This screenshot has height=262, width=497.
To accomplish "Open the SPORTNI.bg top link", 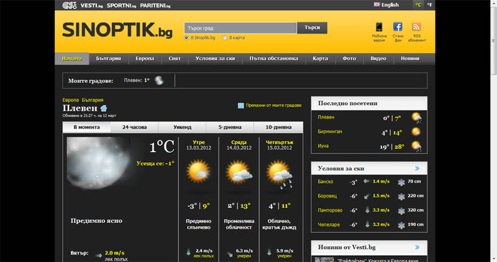I will (121, 6).
